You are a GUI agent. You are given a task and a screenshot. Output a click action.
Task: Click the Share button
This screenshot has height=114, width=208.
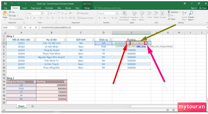203,8
